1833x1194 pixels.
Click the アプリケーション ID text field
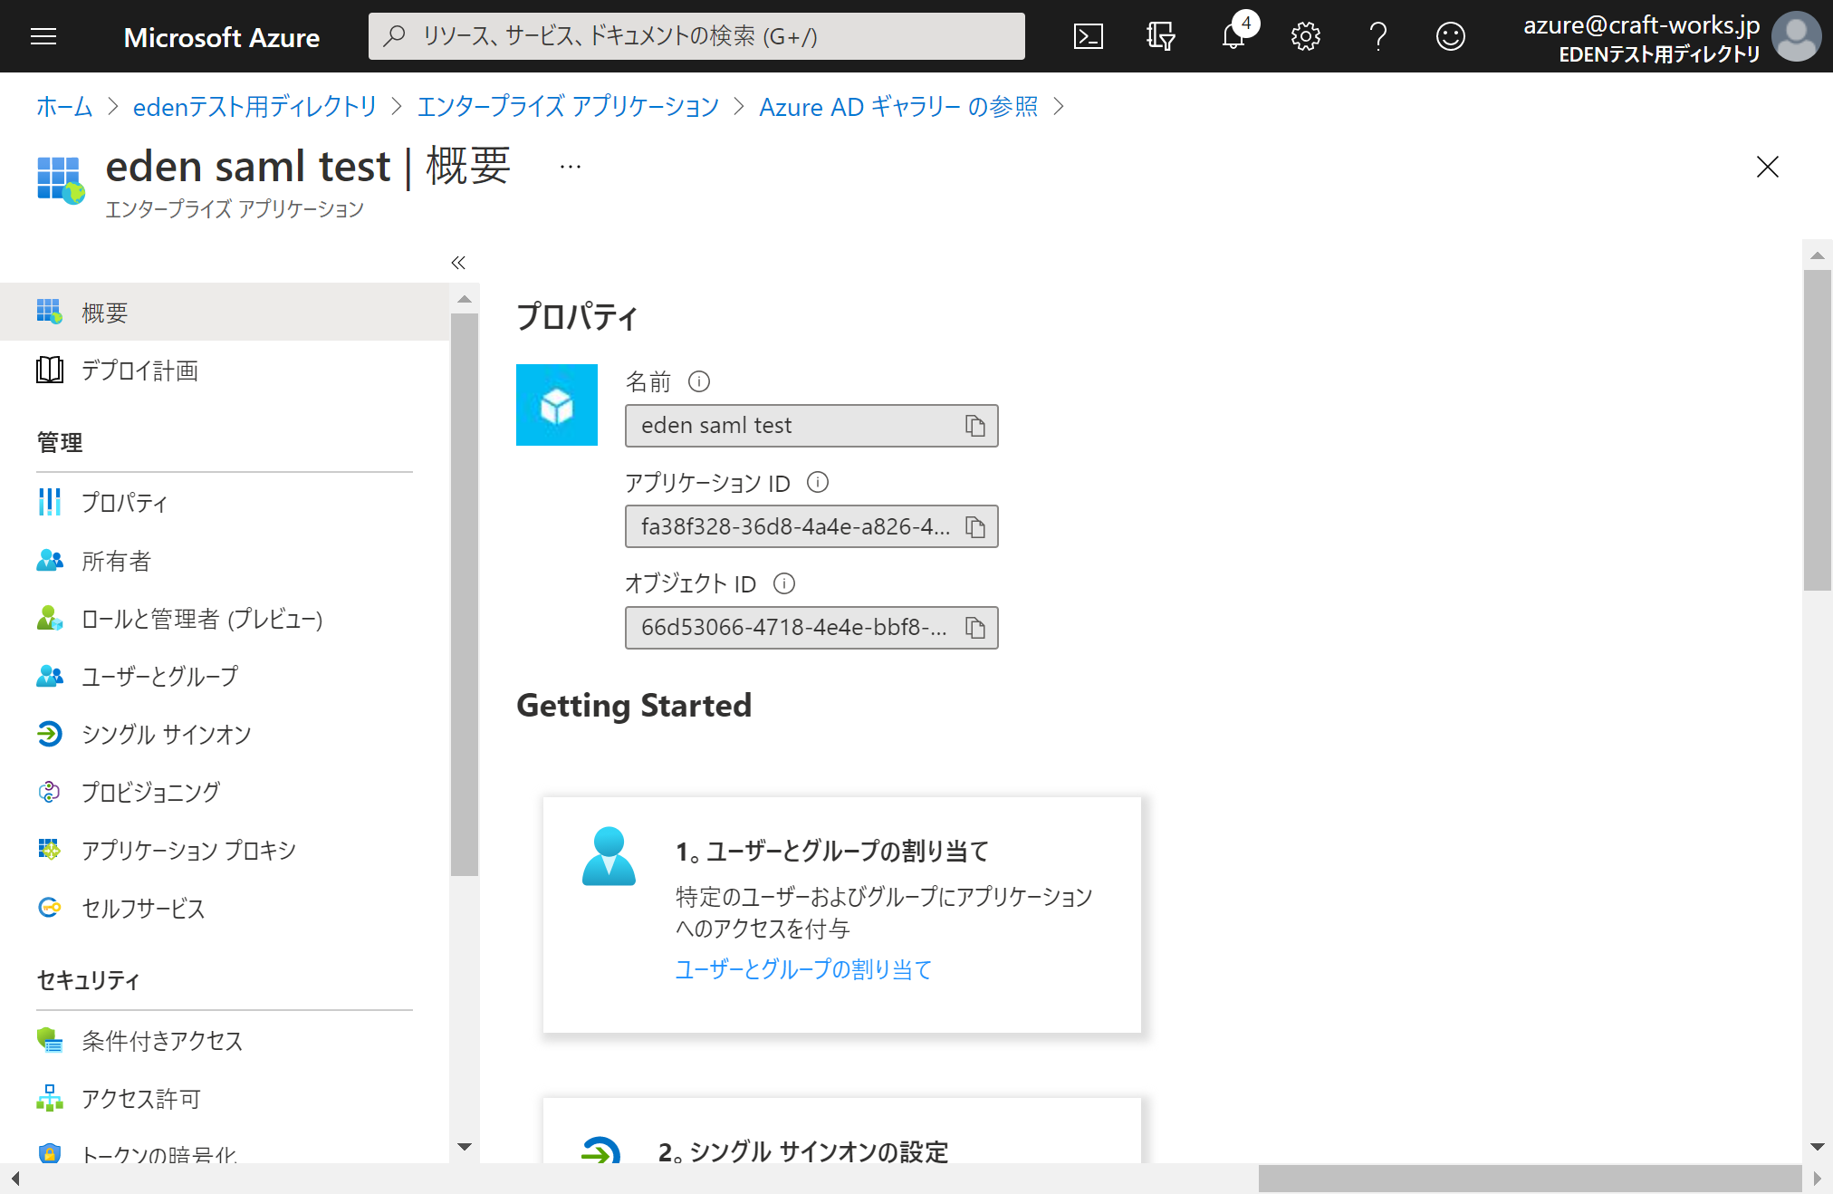click(811, 527)
